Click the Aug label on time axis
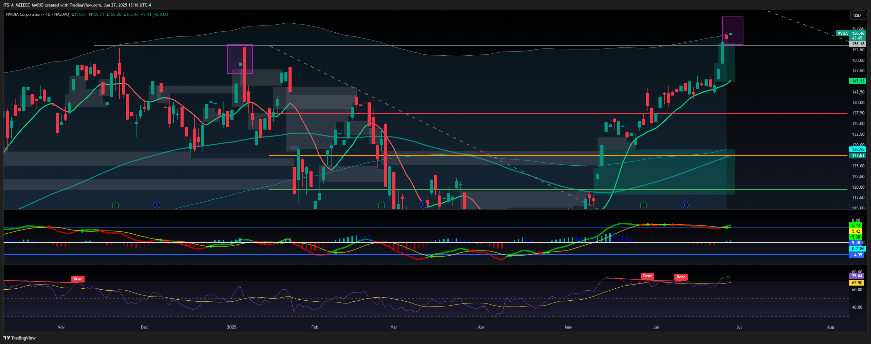 coord(830,327)
